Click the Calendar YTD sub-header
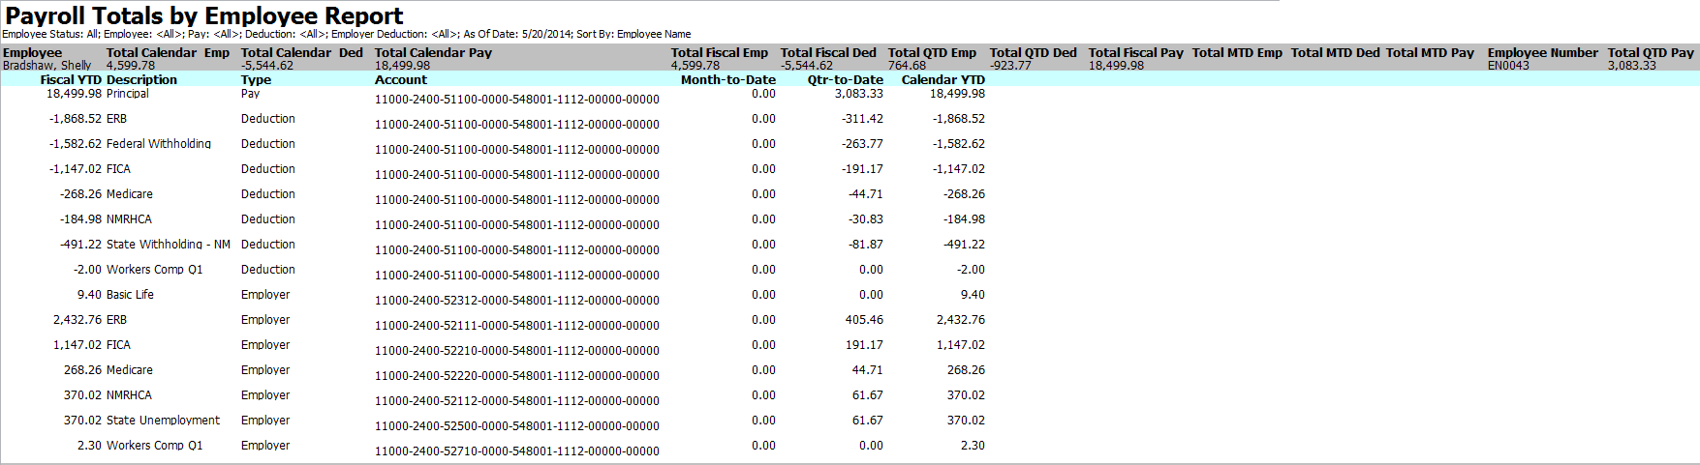 click(x=943, y=80)
